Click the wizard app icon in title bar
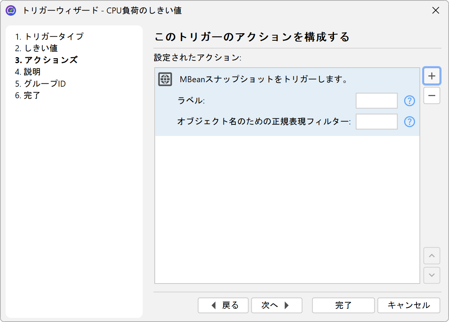Image resolution: width=449 pixels, height=322 pixels. (11, 10)
